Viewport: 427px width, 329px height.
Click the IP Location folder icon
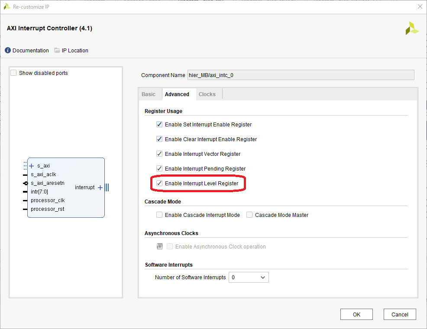57,50
